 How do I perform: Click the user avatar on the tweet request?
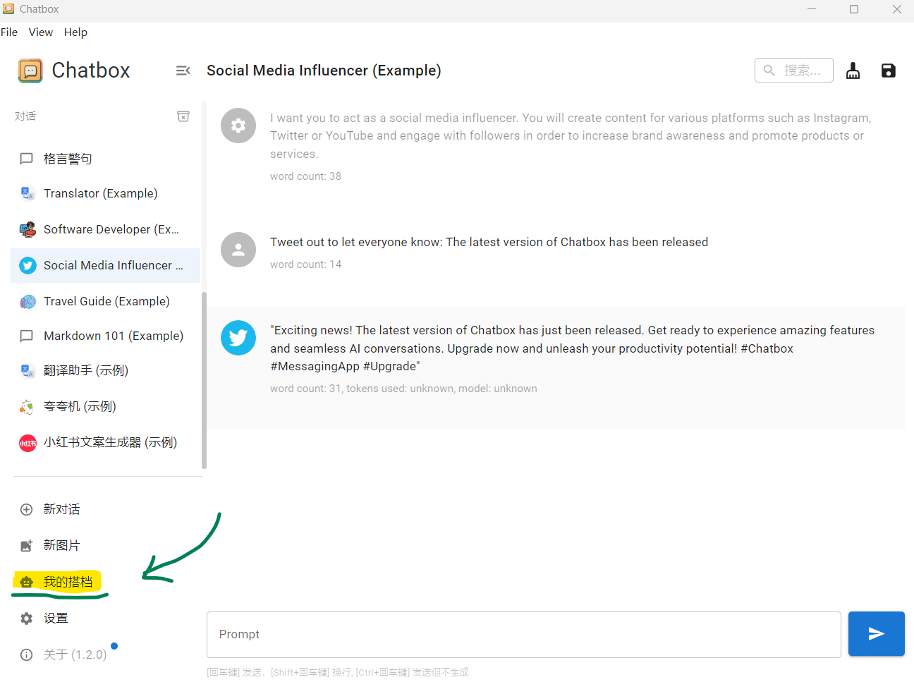point(238,250)
